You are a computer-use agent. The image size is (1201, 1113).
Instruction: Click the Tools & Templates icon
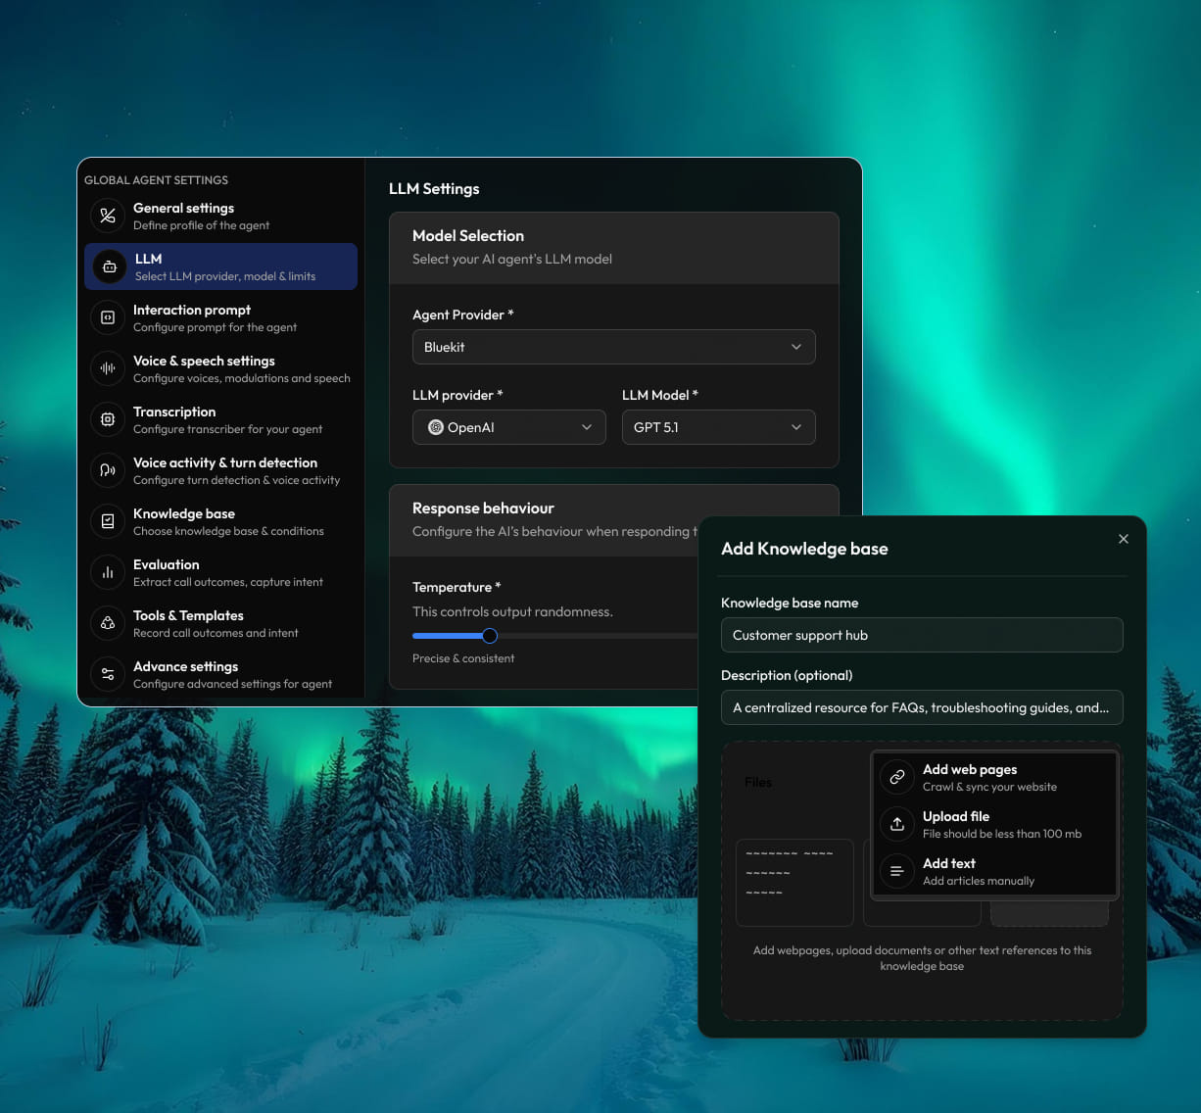[108, 623]
